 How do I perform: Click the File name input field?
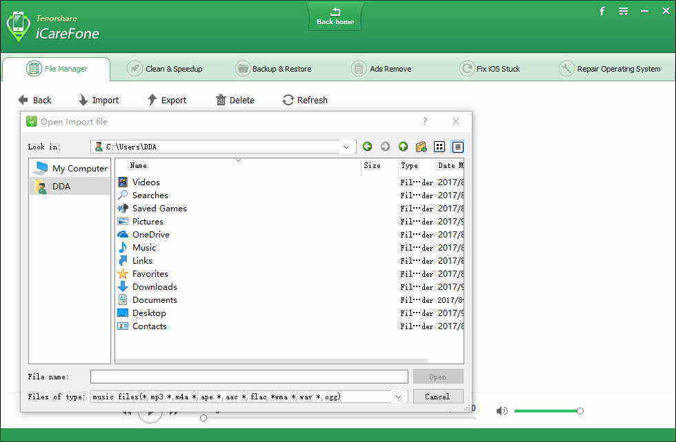coord(249,377)
